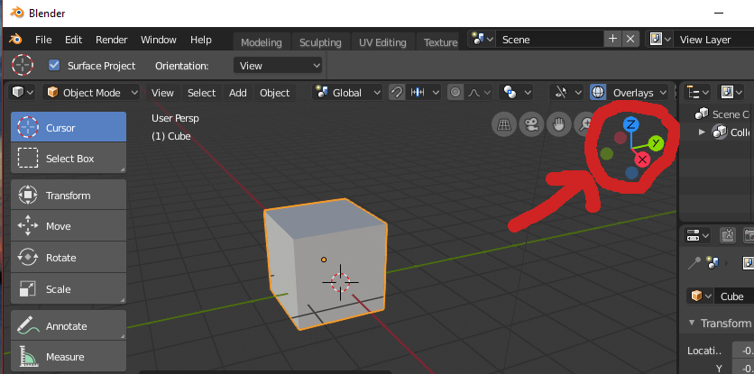Select the Rotate tool
Image resolution: width=754 pixels, height=374 pixels.
pos(69,258)
